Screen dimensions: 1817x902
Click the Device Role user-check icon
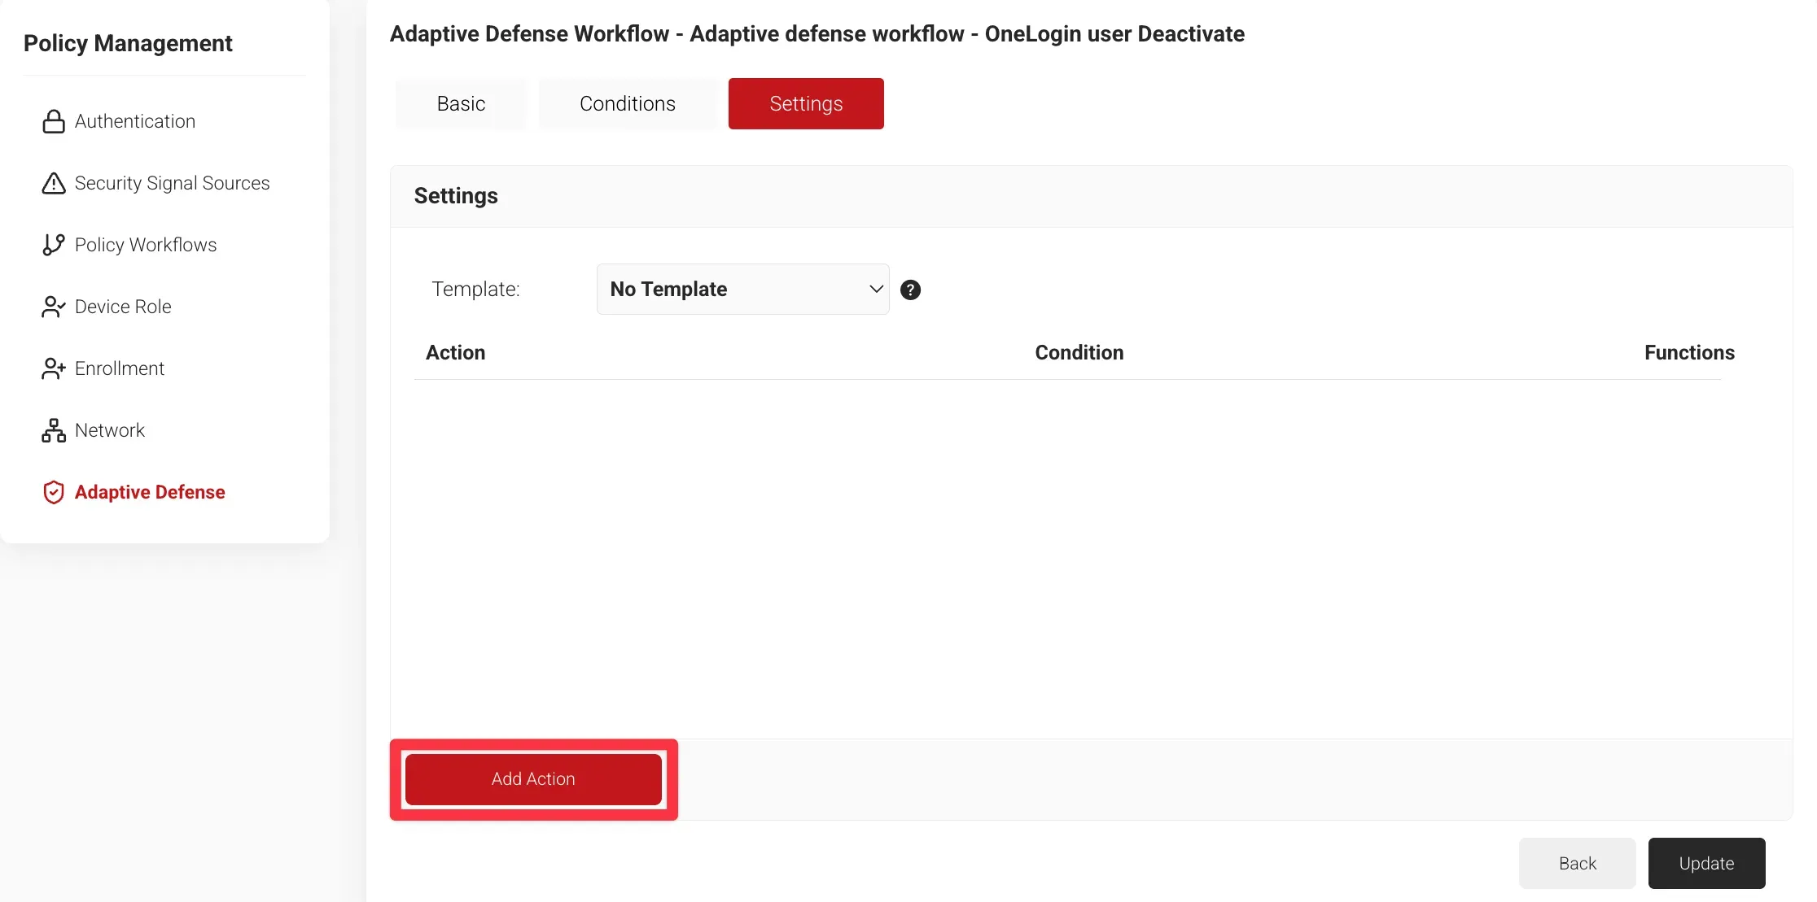pos(54,307)
